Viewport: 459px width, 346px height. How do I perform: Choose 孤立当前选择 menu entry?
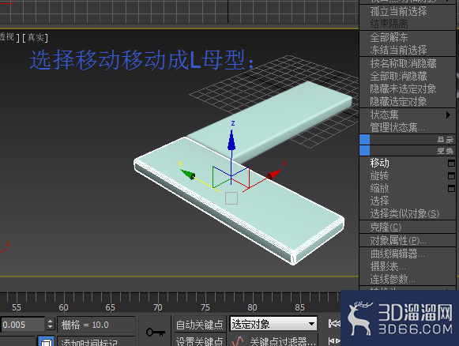[398, 11]
